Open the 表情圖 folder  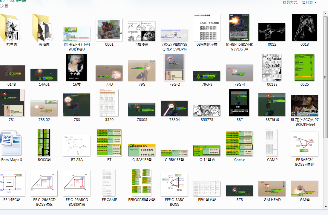[x=44, y=28]
